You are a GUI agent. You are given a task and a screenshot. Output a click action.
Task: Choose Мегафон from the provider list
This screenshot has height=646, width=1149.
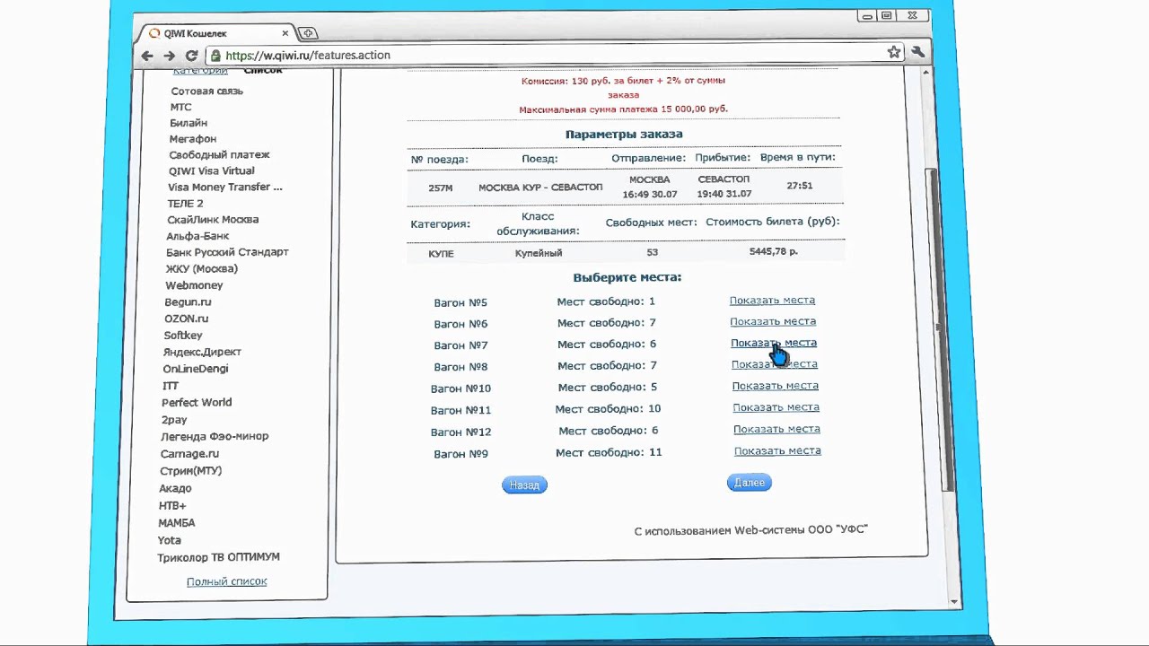click(x=193, y=139)
